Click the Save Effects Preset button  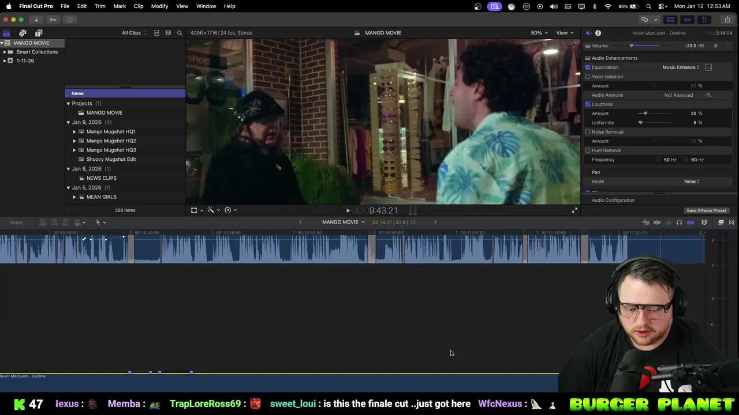[x=706, y=211]
